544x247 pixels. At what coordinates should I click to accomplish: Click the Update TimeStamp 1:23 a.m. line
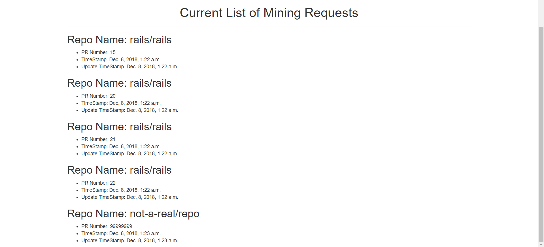(130, 240)
